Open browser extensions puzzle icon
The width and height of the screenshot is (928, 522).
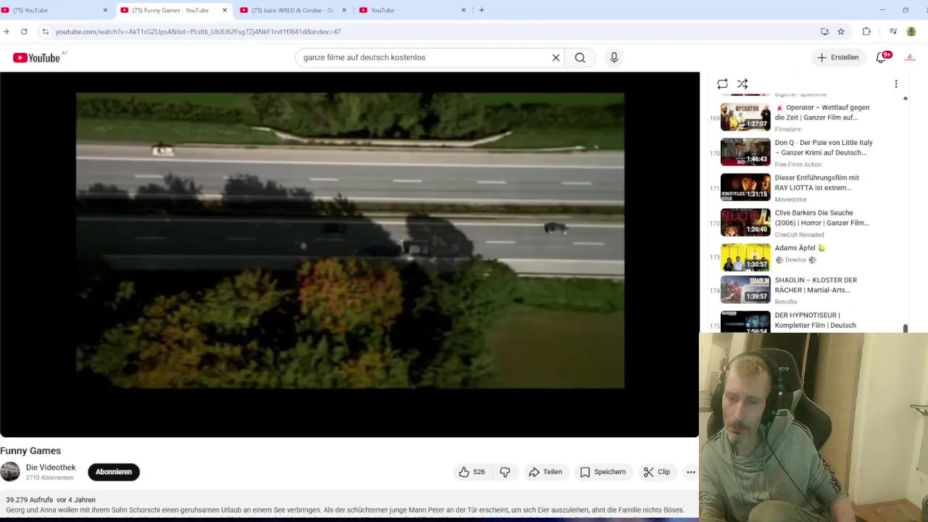tap(866, 31)
